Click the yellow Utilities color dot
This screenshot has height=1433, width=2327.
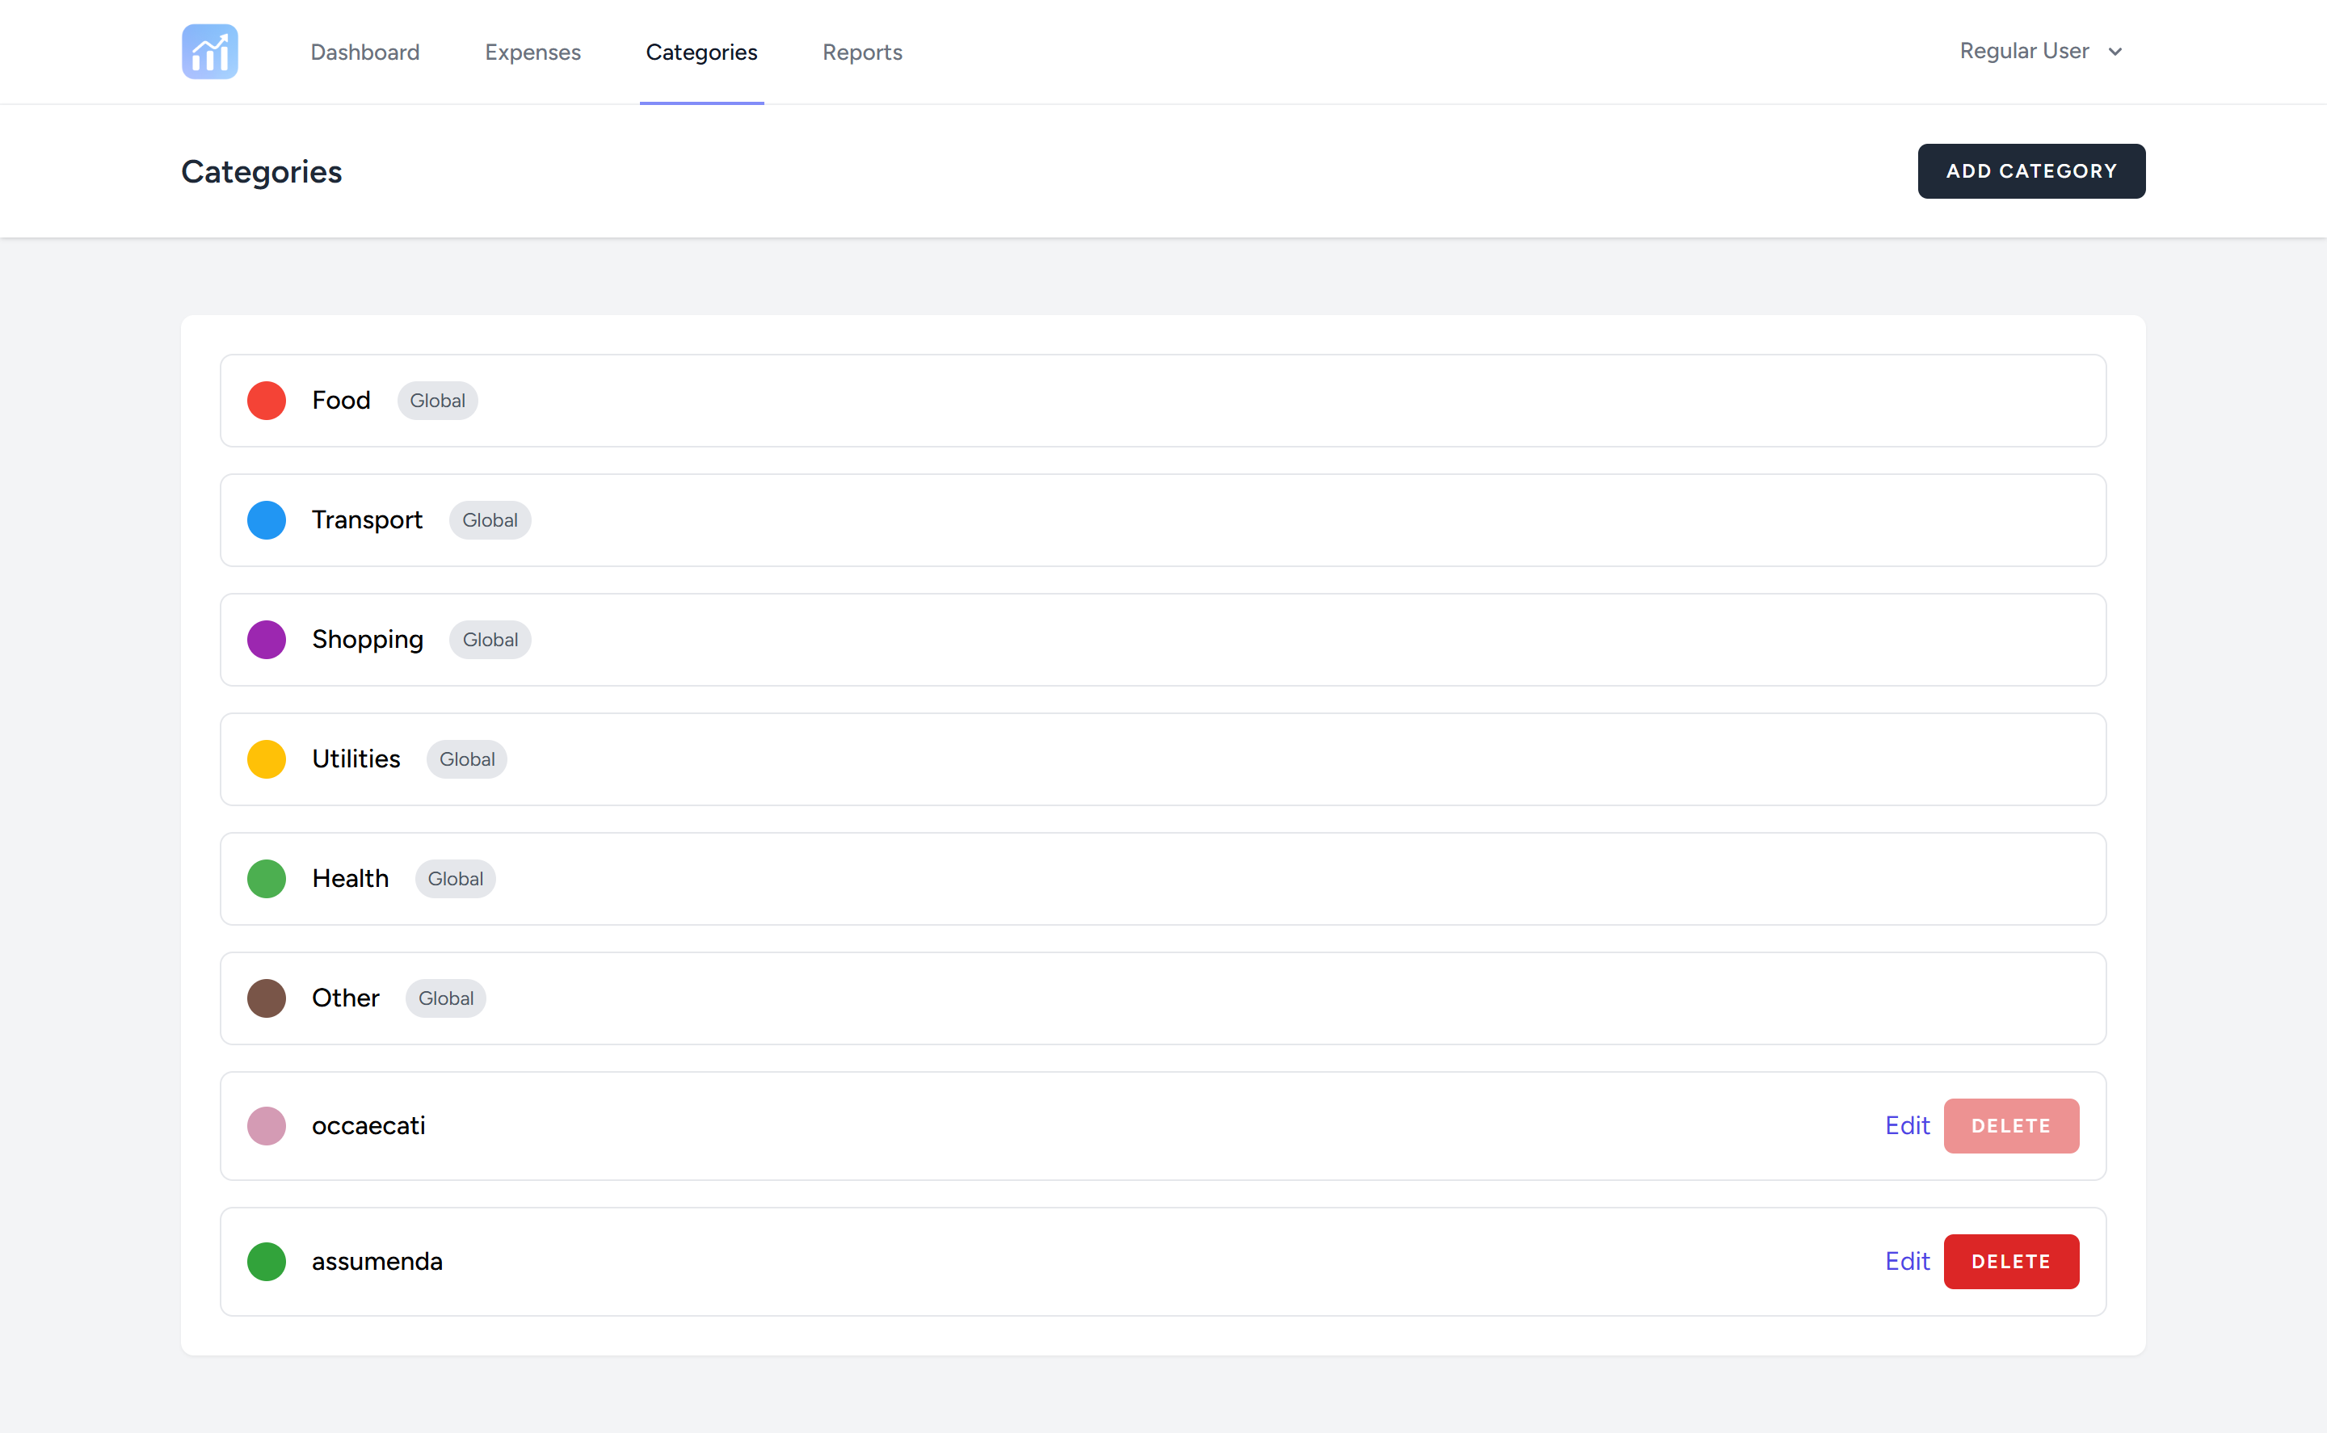(x=267, y=759)
